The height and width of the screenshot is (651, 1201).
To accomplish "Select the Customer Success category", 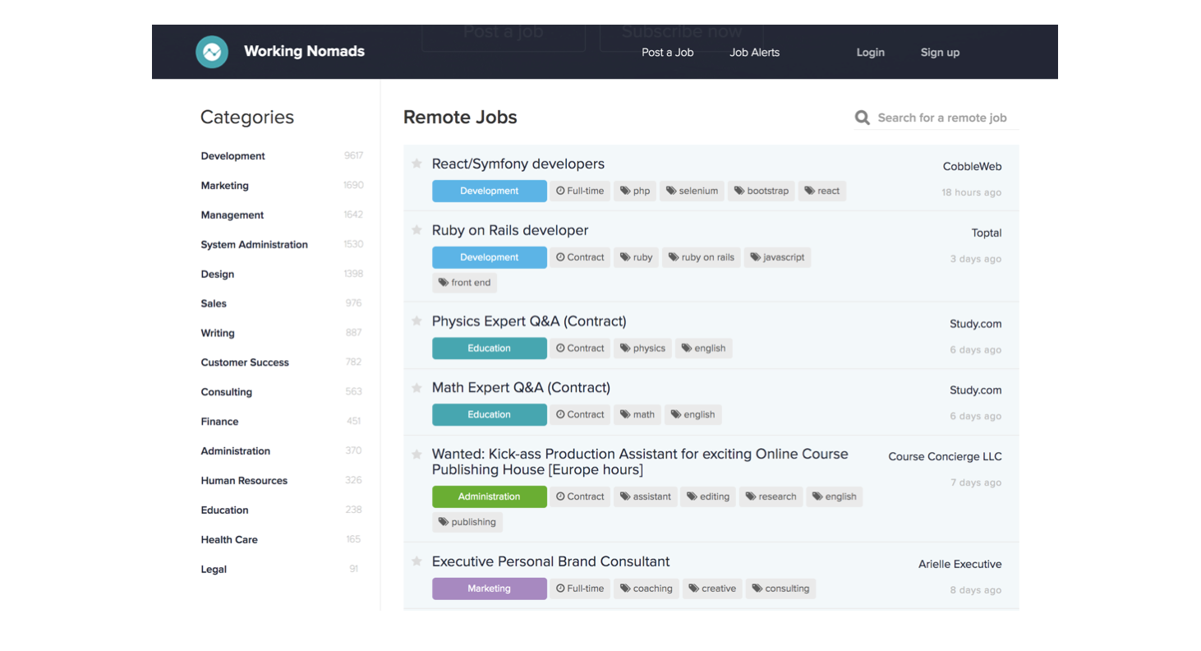I will pyautogui.click(x=245, y=362).
